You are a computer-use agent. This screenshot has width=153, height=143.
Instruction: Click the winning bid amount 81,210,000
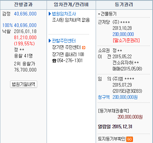click(25, 37)
